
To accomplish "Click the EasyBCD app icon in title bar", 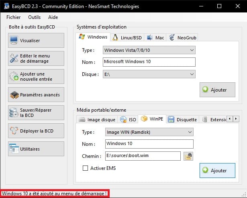I will 6,6.
